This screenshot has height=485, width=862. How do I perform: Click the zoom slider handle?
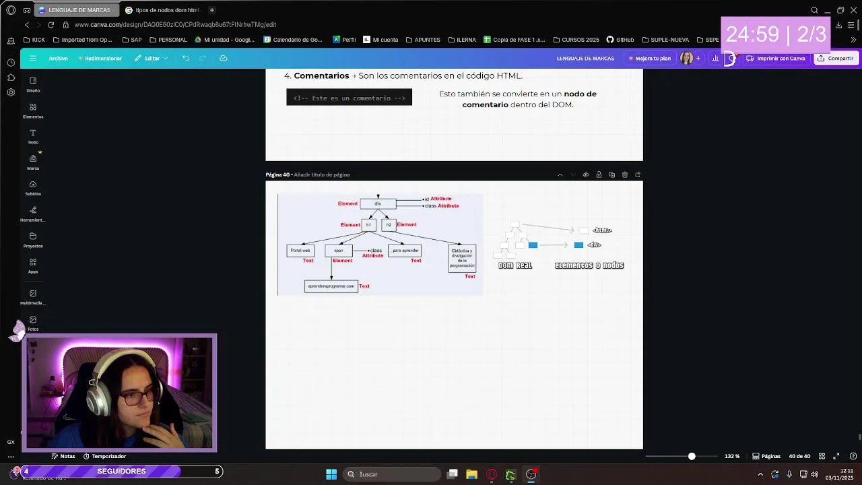692,456
